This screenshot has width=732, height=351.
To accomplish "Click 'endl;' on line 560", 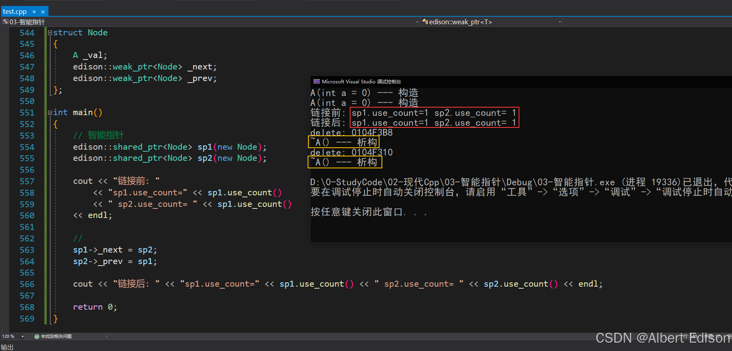I will tap(100, 215).
